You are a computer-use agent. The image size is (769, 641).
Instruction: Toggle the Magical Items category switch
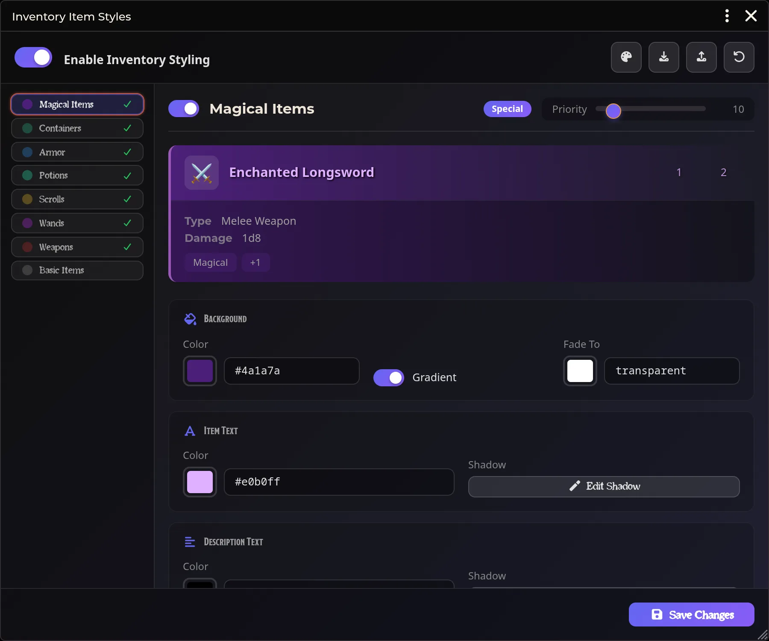click(184, 109)
